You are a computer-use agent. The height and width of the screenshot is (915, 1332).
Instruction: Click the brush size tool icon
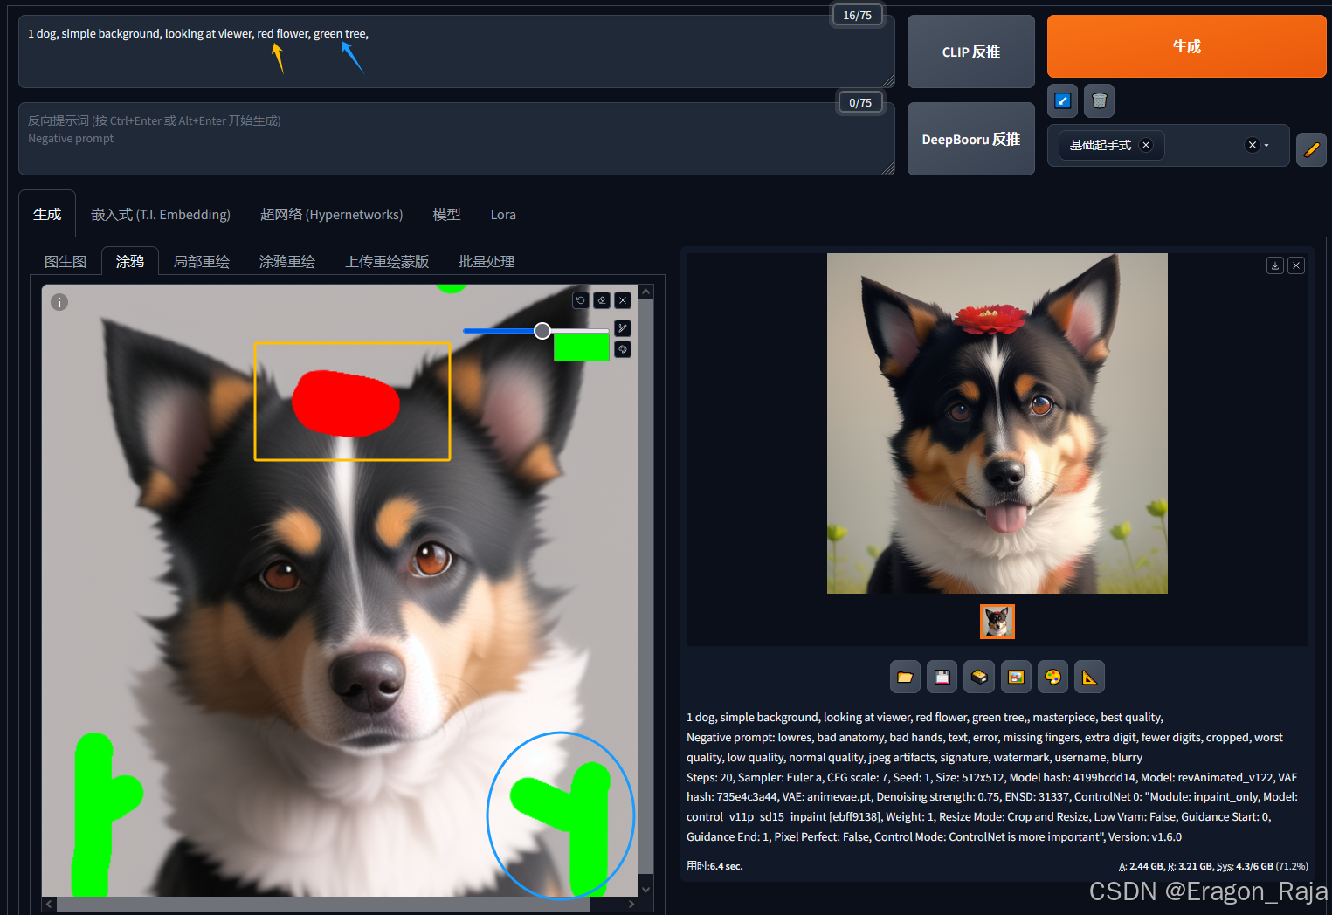(623, 328)
